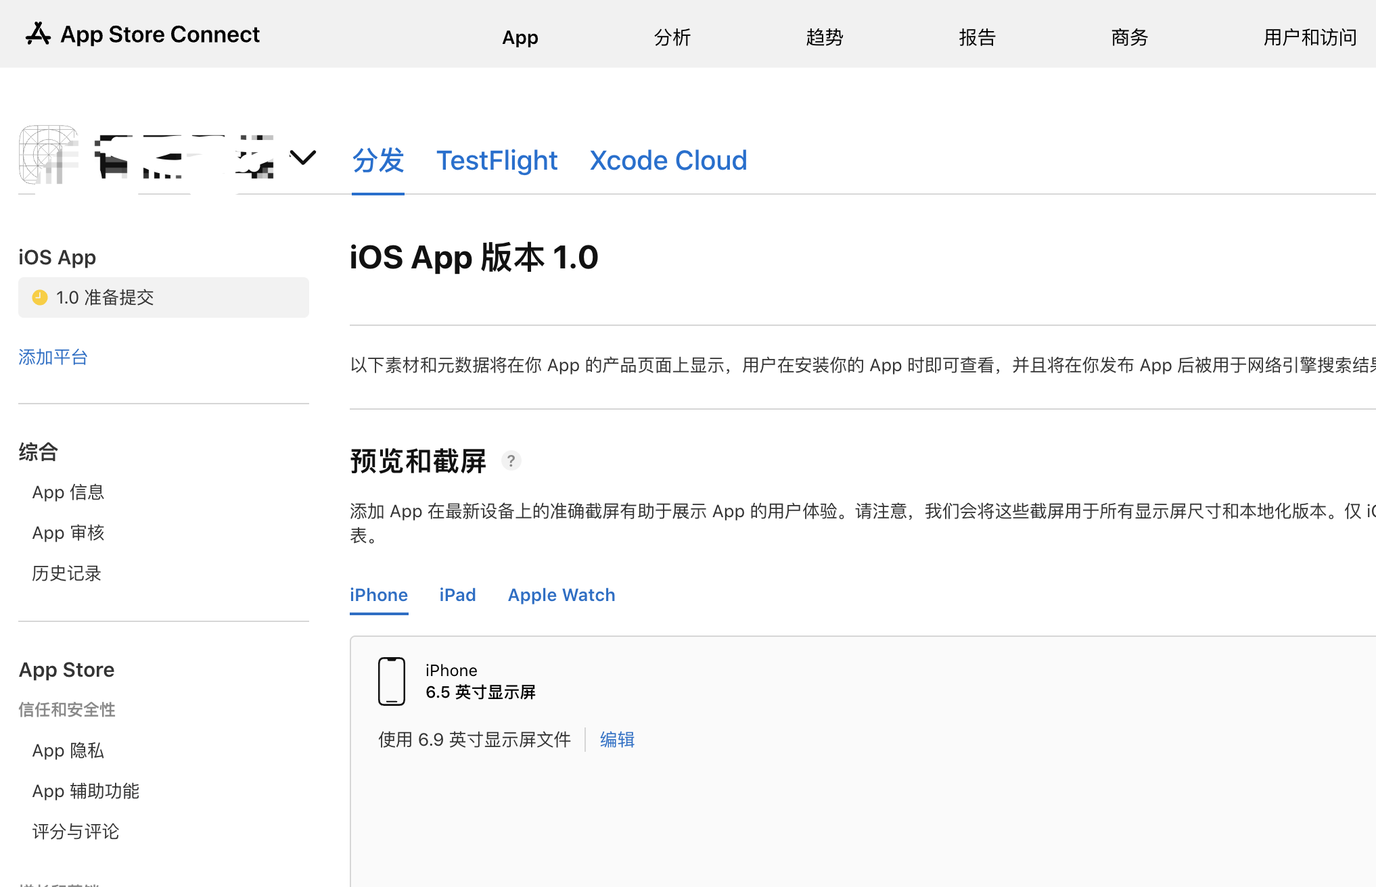The width and height of the screenshot is (1376, 887).
Task: Switch to the TestFlight tab
Action: pos(497,161)
